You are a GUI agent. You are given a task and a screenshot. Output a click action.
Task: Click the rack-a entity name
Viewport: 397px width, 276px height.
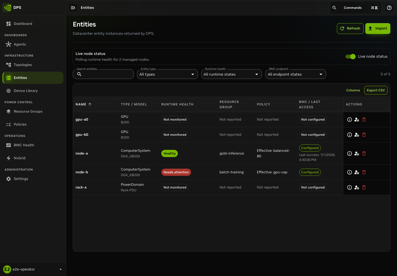81,187
